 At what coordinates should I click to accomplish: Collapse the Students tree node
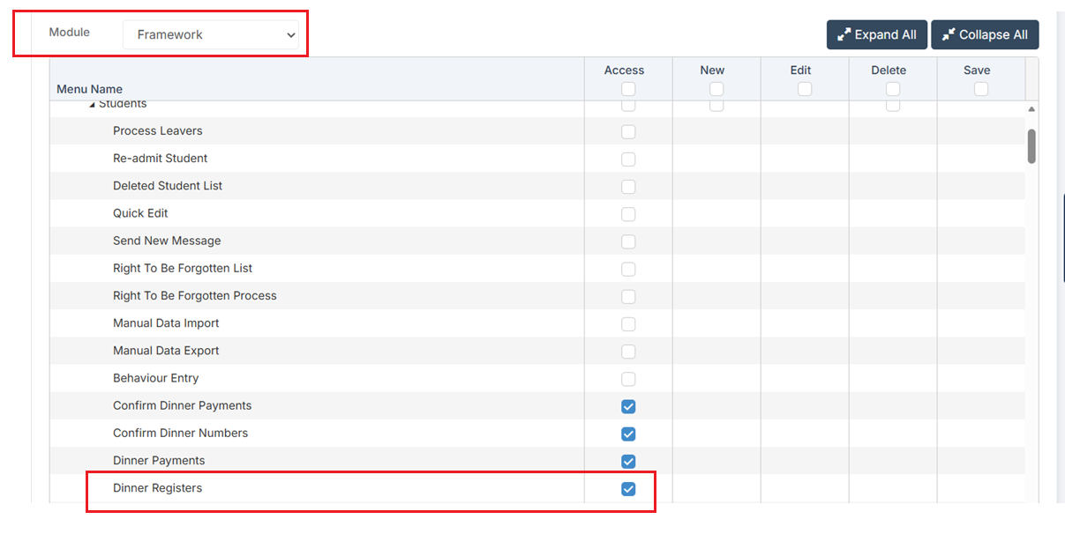tap(92, 106)
